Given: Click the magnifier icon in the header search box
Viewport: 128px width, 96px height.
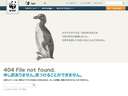Looking at the screenshot, I should pos(123,3).
